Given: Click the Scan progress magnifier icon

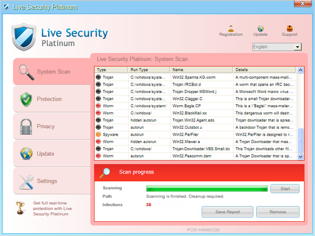Looking at the screenshot, I should 105,173.
